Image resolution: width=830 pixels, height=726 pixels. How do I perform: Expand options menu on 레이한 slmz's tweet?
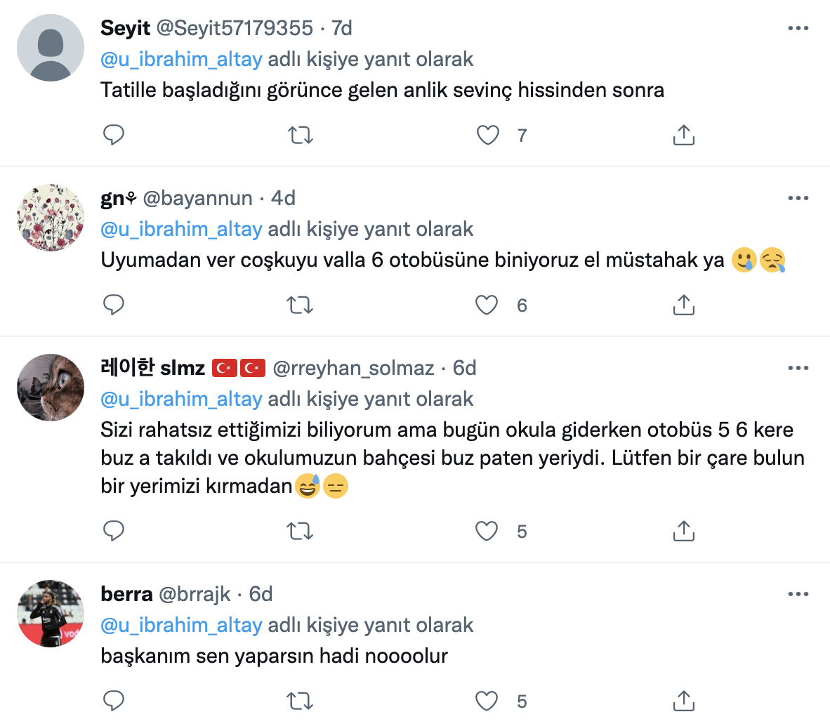(798, 367)
